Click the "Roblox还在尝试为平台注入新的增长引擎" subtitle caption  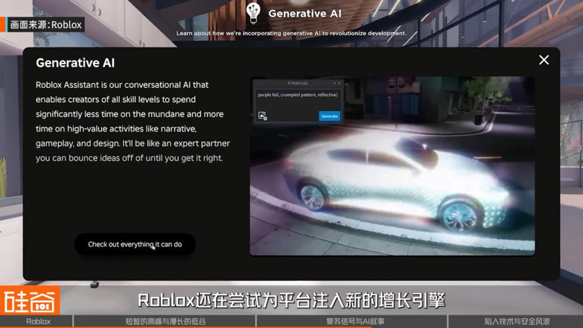click(x=291, y=301)
